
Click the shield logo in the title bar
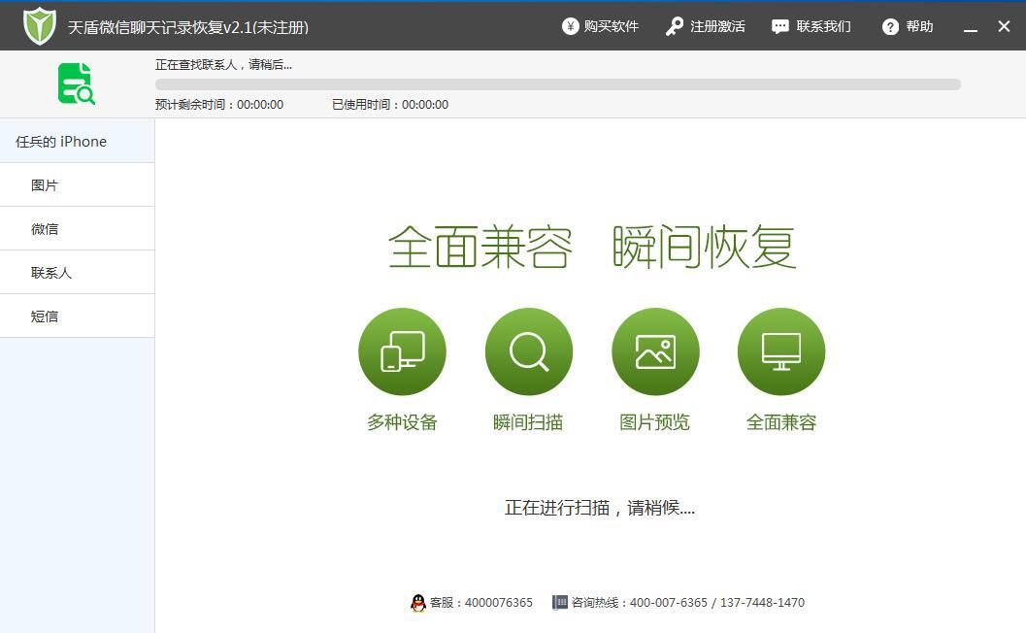[x=38, y=26]
